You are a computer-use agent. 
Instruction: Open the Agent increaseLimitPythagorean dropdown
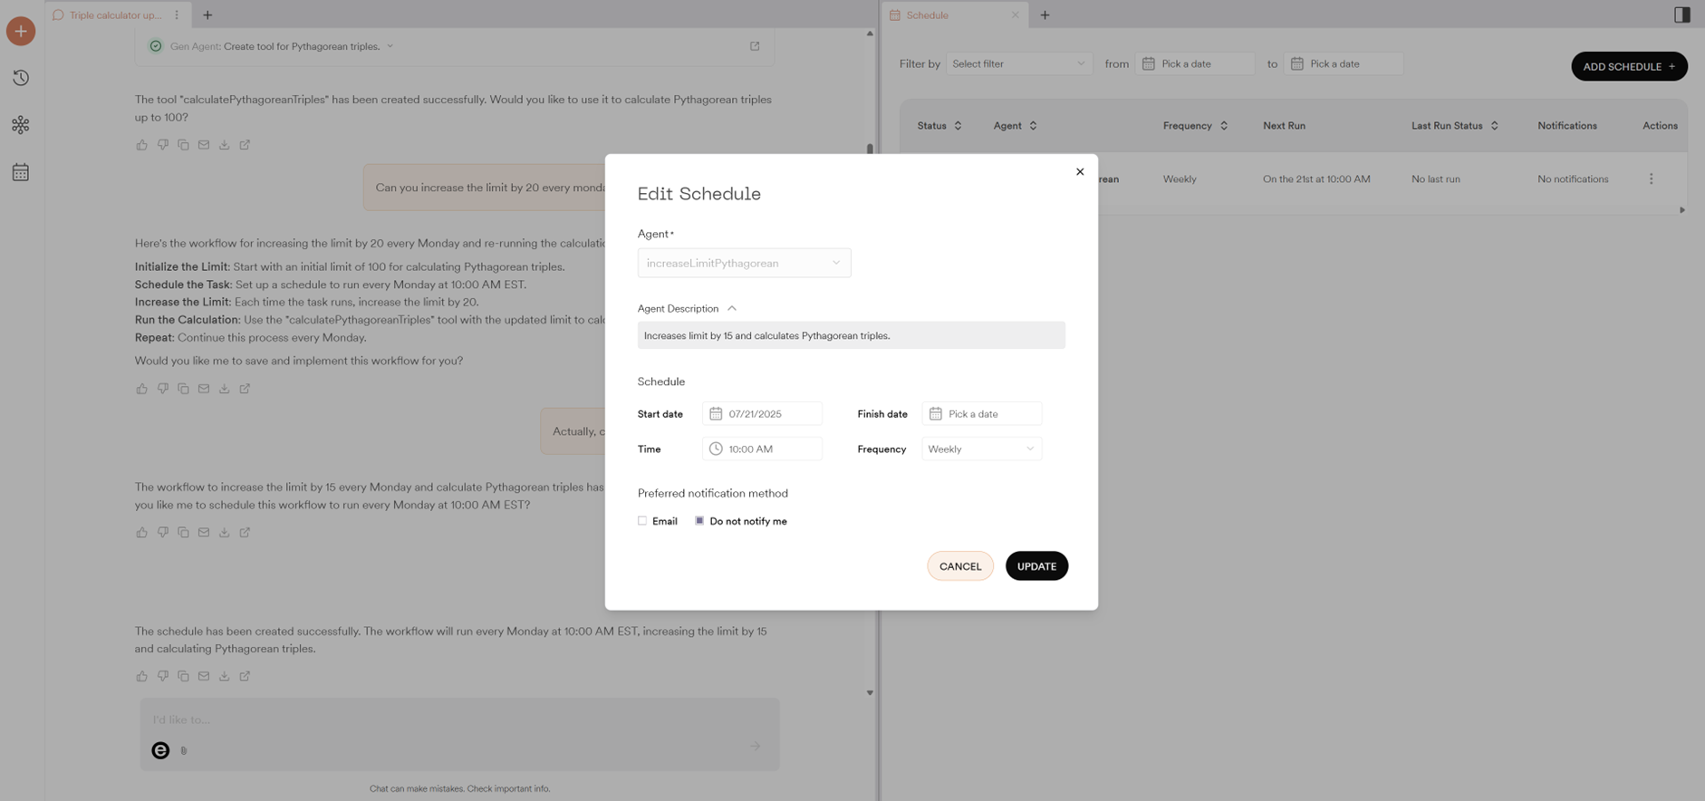click(x=744, y=263)
